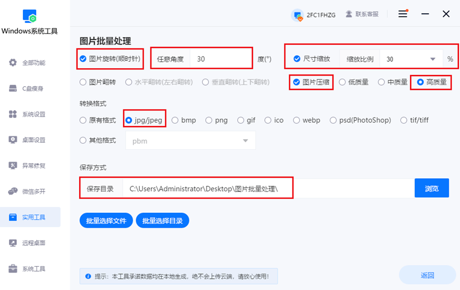Click the 保存方式 section label

pyautogui.click(x=93, y=167)
